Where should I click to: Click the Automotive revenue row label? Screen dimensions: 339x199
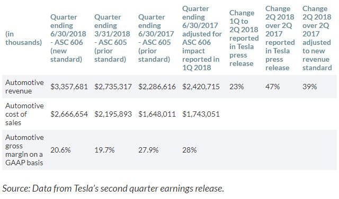coord(24,87)
